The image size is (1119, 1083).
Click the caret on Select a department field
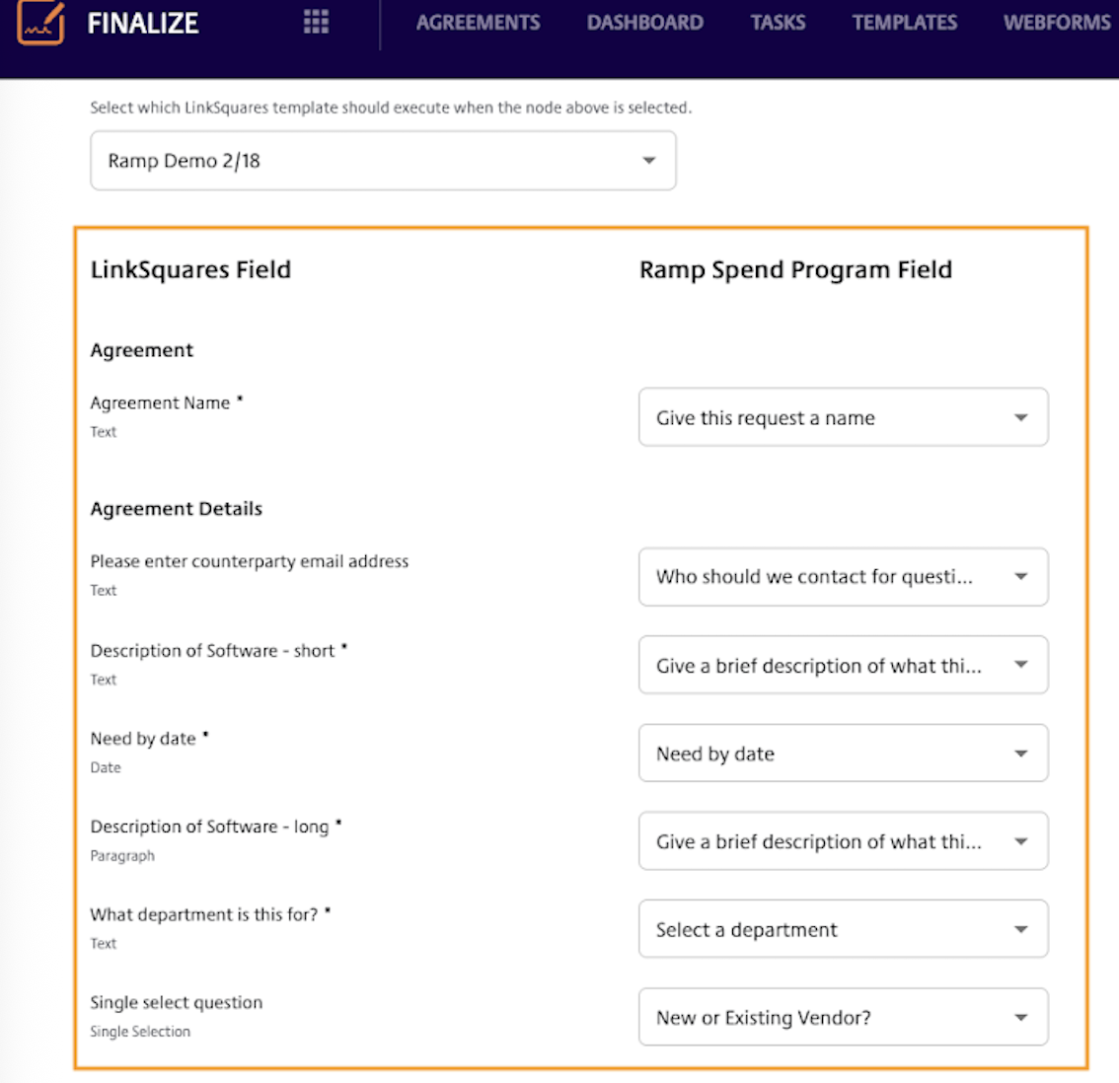[1021, 929]
